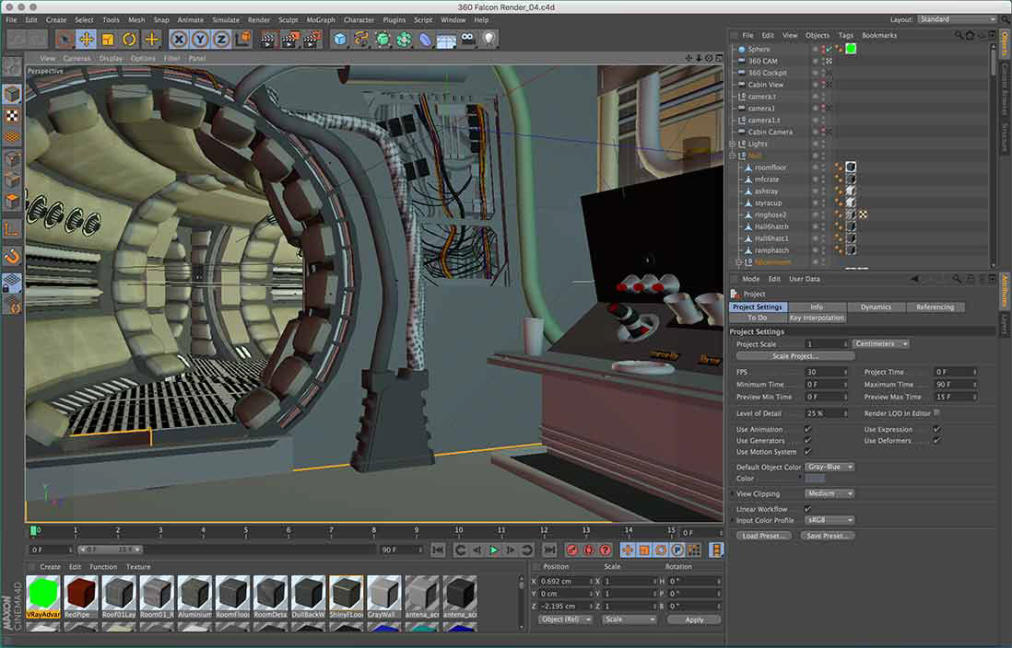The image size is (1012, 648).
Task: Enable Render LOD in Editor checkbox
Action: (x=936, y=412)
